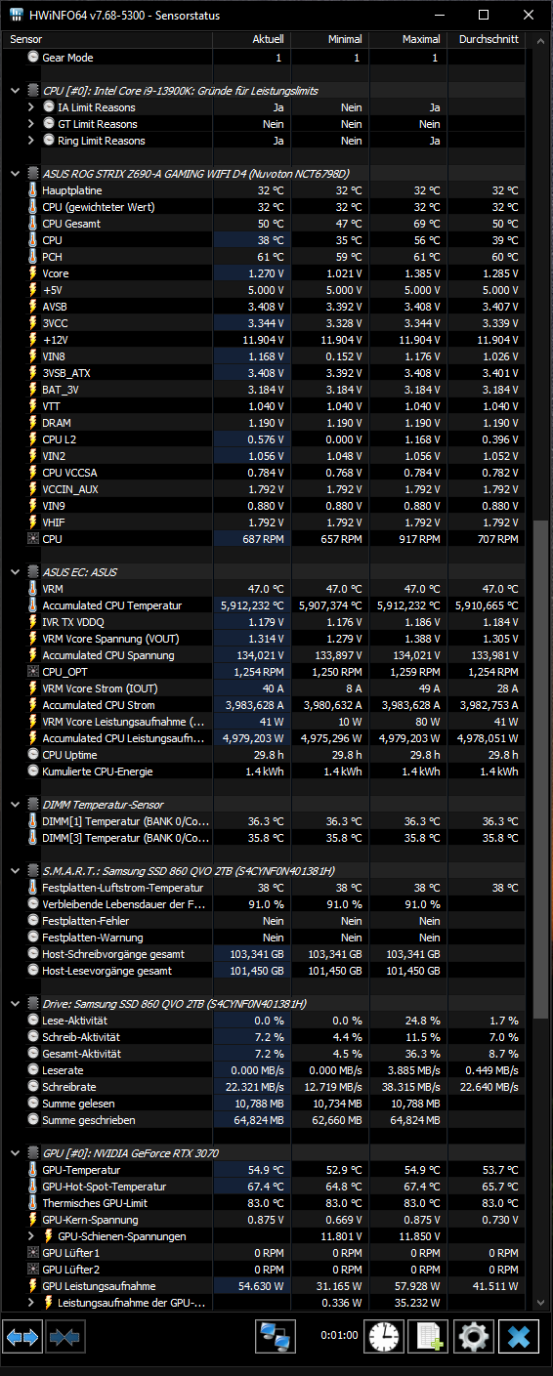Screen dimensions: 553x1376
Task: Click the Minimal column header
Action: [329, 40]
